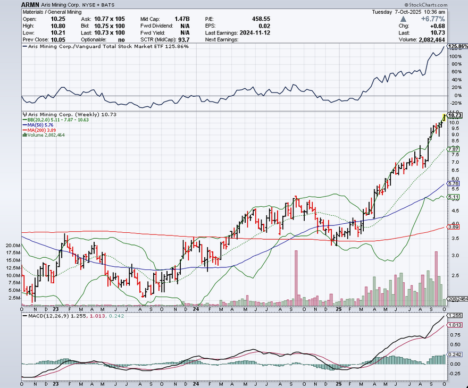The height and width of the screenshot is (388, 468).
Task: Click the highlighted 10.73 price tag on axis
Action: pos(454,115)
